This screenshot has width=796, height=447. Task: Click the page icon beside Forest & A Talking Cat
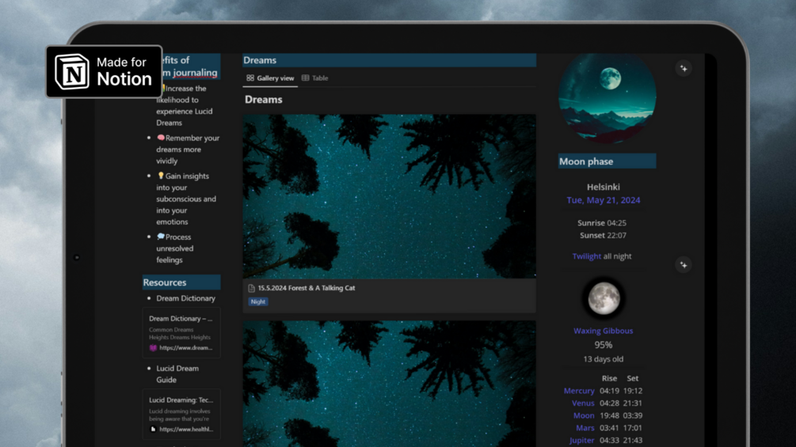pos(251,288)
